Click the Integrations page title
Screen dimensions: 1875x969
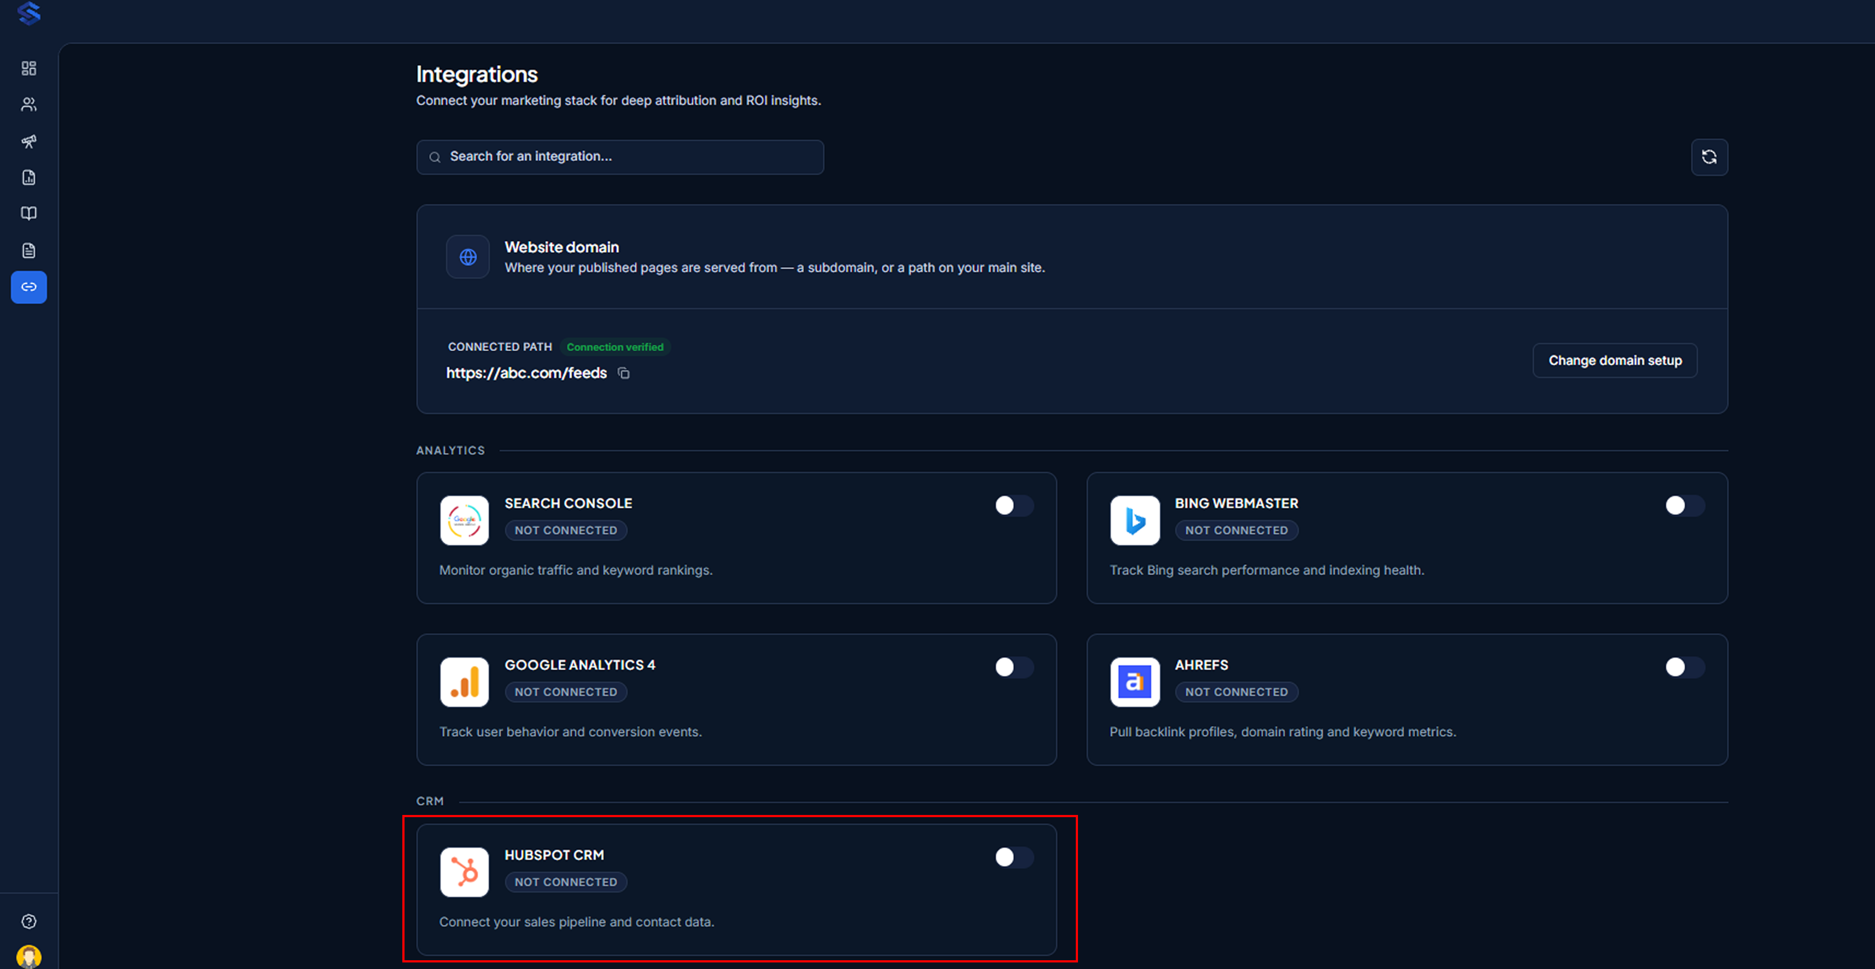click(x=477, y=74)
